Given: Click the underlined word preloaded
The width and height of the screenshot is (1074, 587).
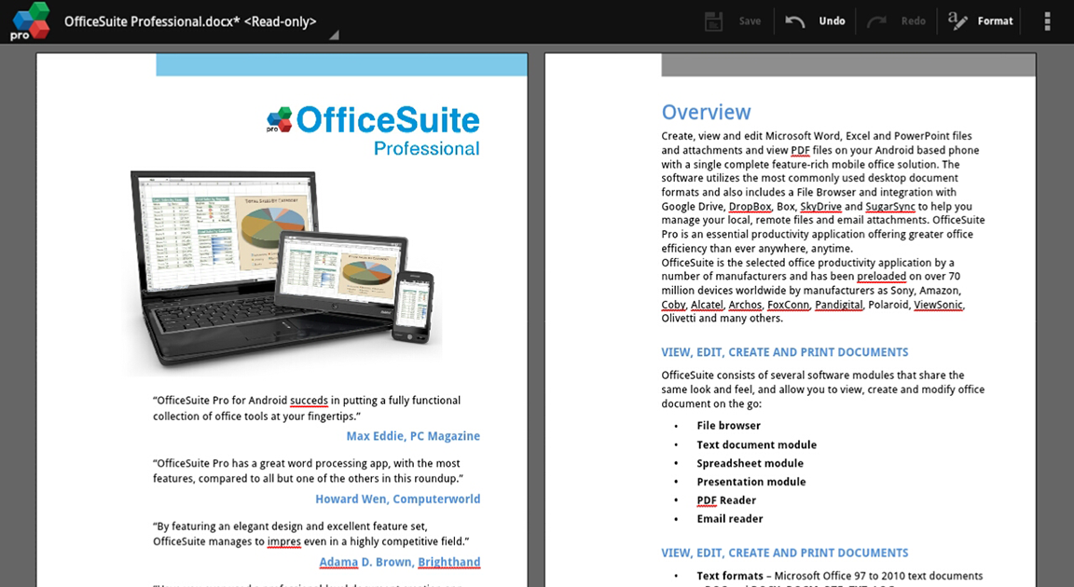Looking at the screenshot, I should [882, 277].
